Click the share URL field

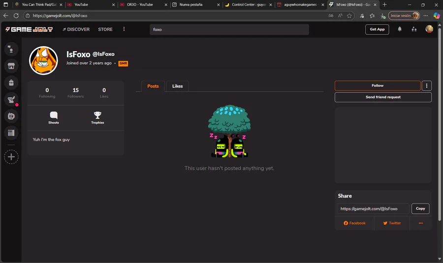click(373, 209)
